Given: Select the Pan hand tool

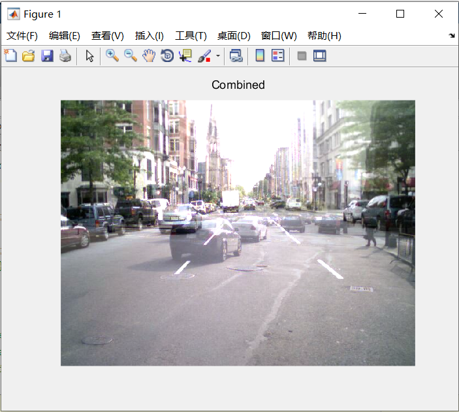Looking at the screenshot, I should (149, 55).
